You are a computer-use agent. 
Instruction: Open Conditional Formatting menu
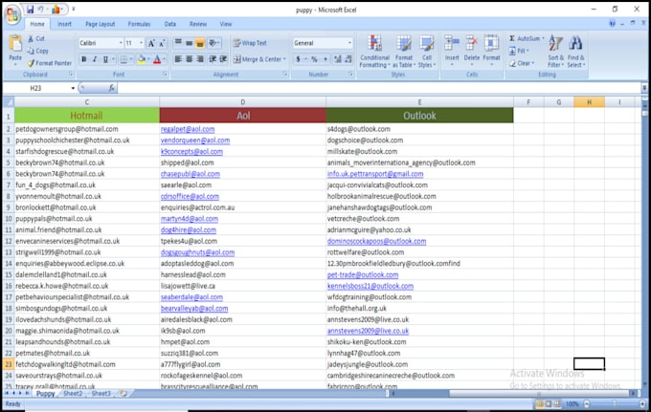374,52
